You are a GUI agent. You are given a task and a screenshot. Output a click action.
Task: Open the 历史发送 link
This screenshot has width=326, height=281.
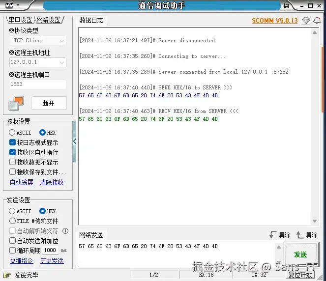(52, 261)
